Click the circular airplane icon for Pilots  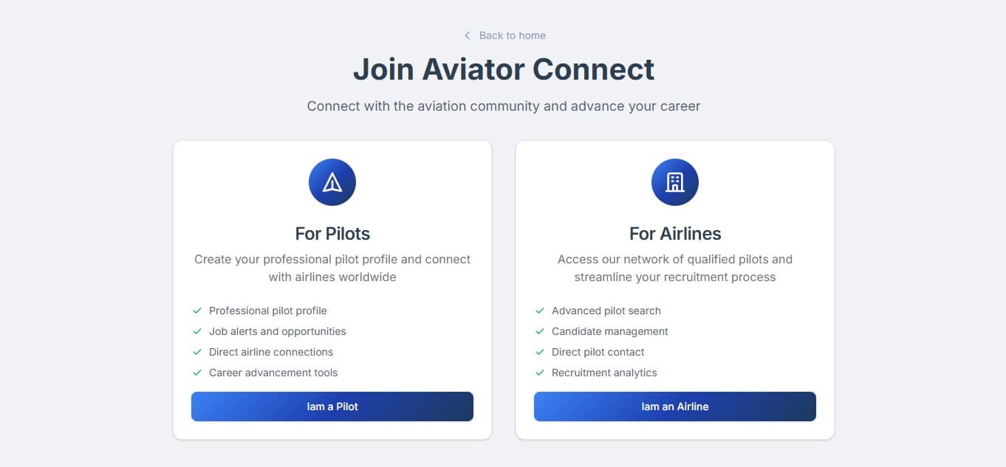[x=332, y=181]
